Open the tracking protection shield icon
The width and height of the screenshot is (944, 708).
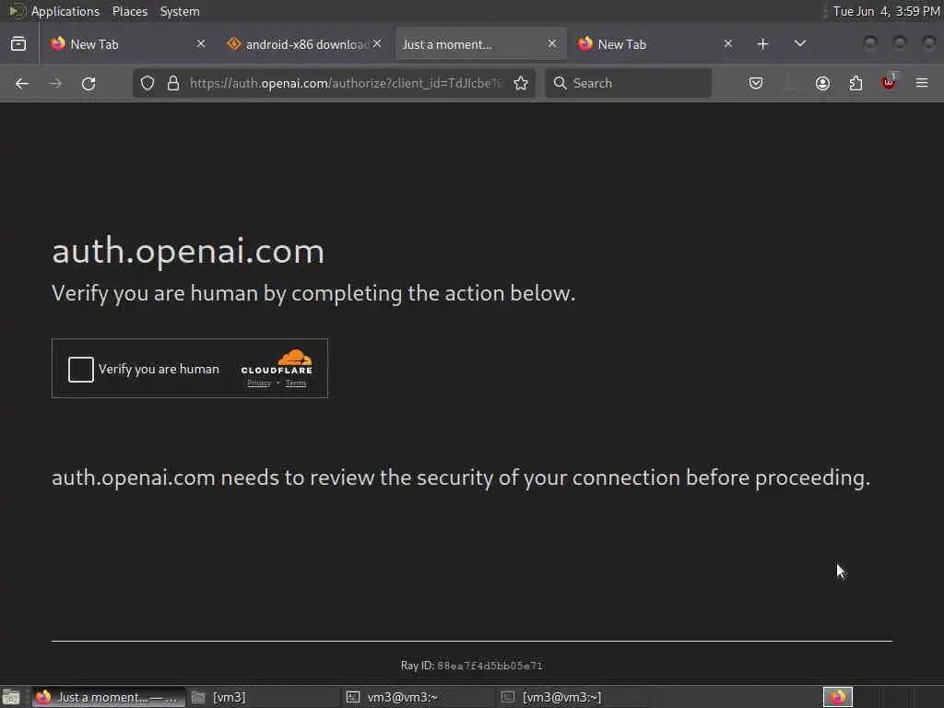[147, 83]
